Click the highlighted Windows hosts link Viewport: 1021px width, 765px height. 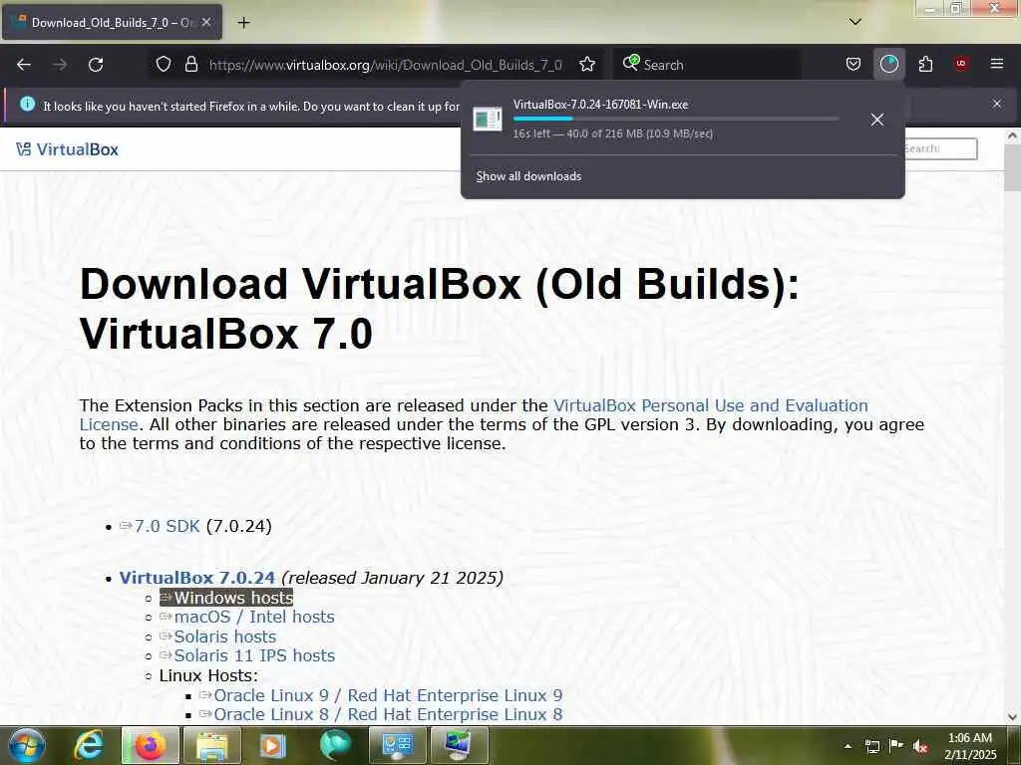pos(226,598)
